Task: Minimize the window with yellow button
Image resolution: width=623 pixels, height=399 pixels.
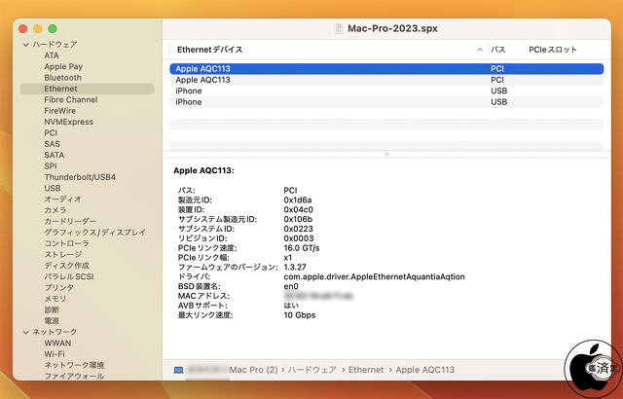Action: click(37, 28)
